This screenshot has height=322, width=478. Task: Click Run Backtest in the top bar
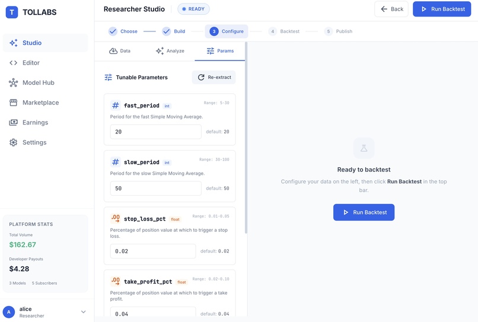click(x=442, y=9)
